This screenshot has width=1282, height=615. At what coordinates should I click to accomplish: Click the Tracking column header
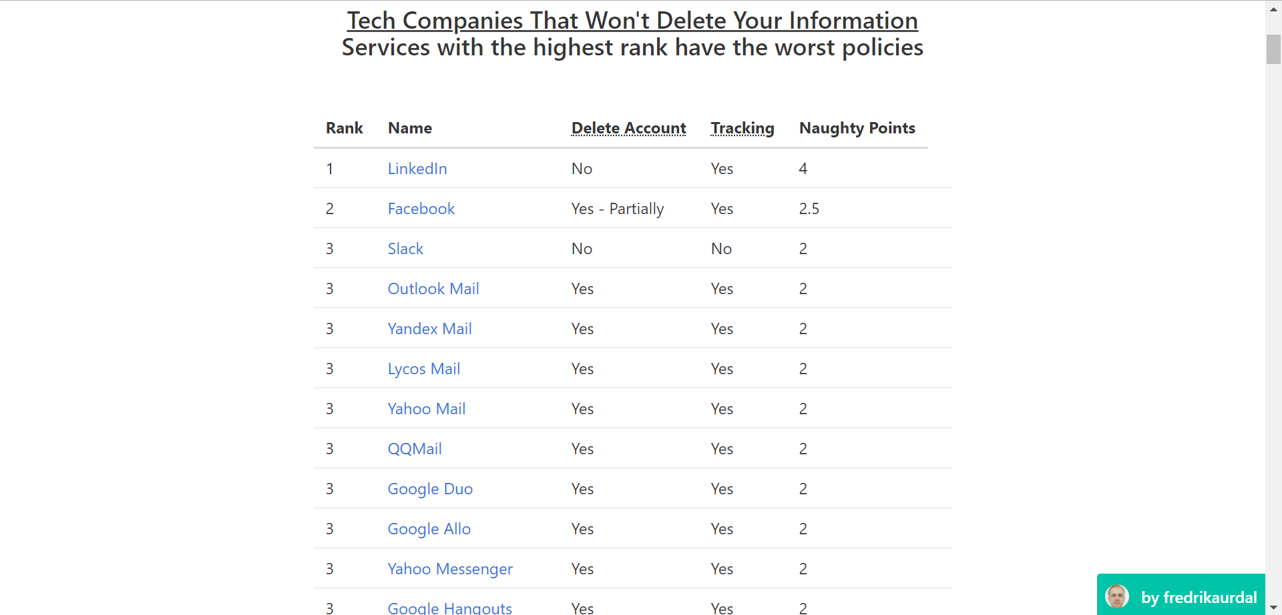pos(742,128)
